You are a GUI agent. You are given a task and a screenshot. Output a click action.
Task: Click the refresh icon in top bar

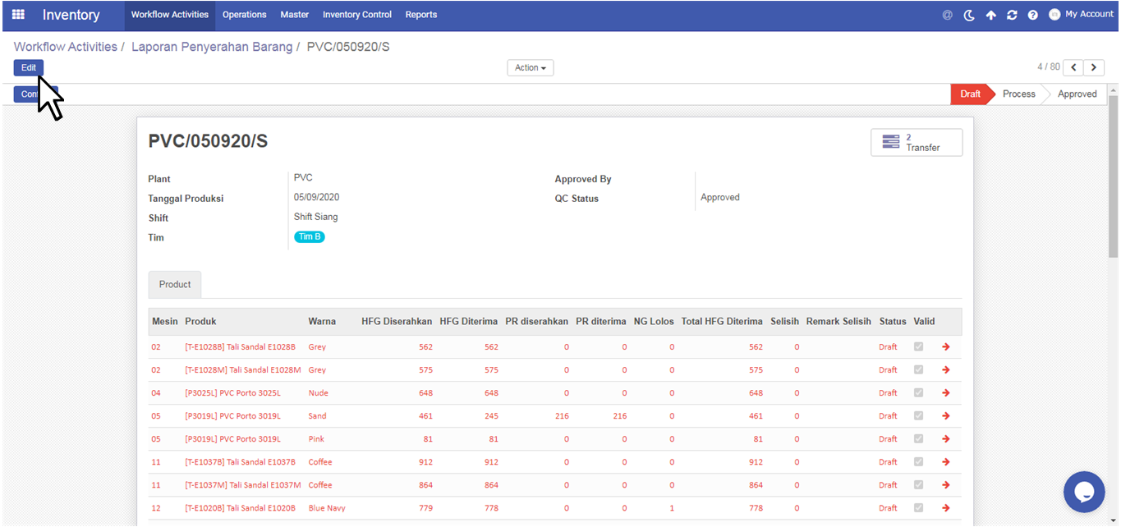(1012, 15)
